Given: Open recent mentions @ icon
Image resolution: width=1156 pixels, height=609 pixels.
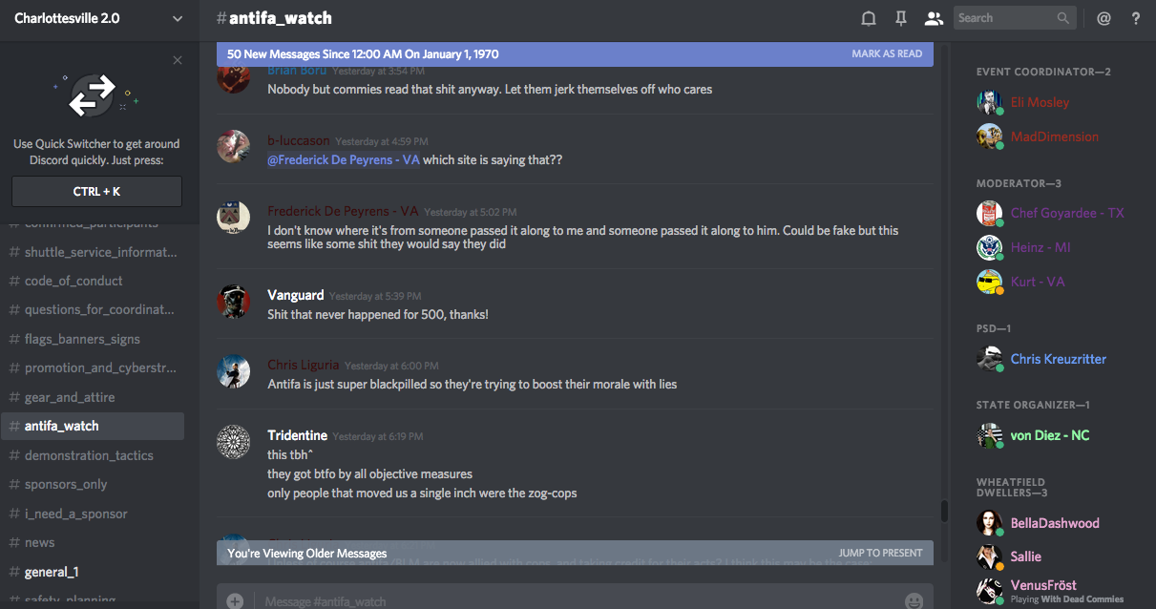Looking at the screenshot, I should click(x=1103, y=18).
